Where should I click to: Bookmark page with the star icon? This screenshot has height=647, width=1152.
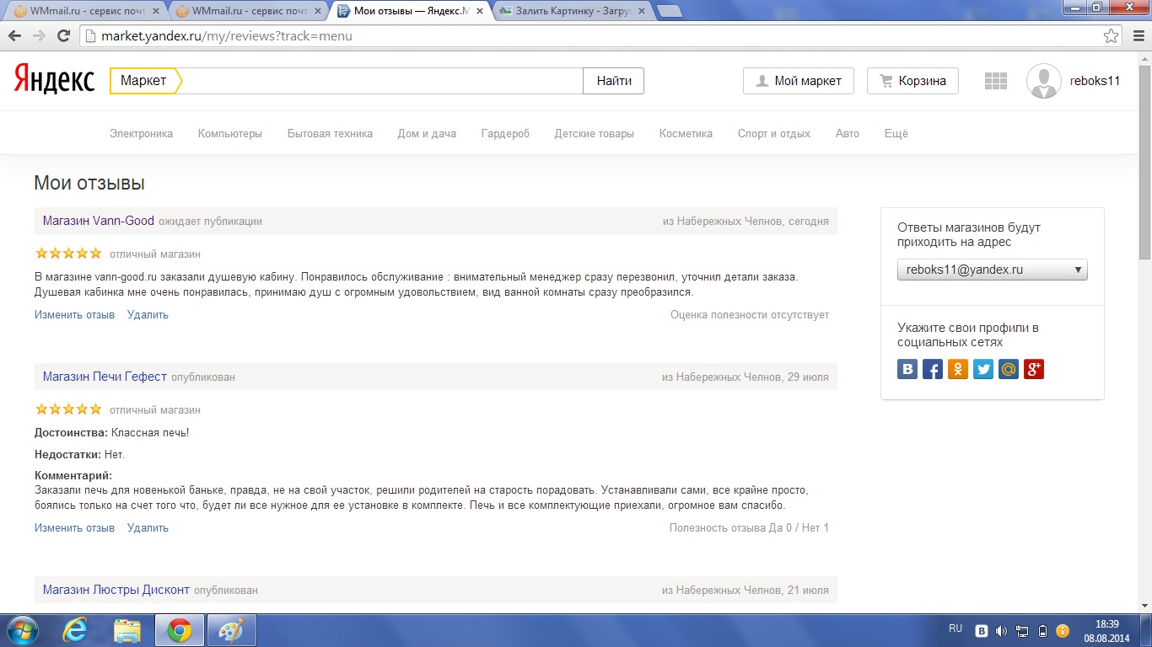click(1112, 36)
